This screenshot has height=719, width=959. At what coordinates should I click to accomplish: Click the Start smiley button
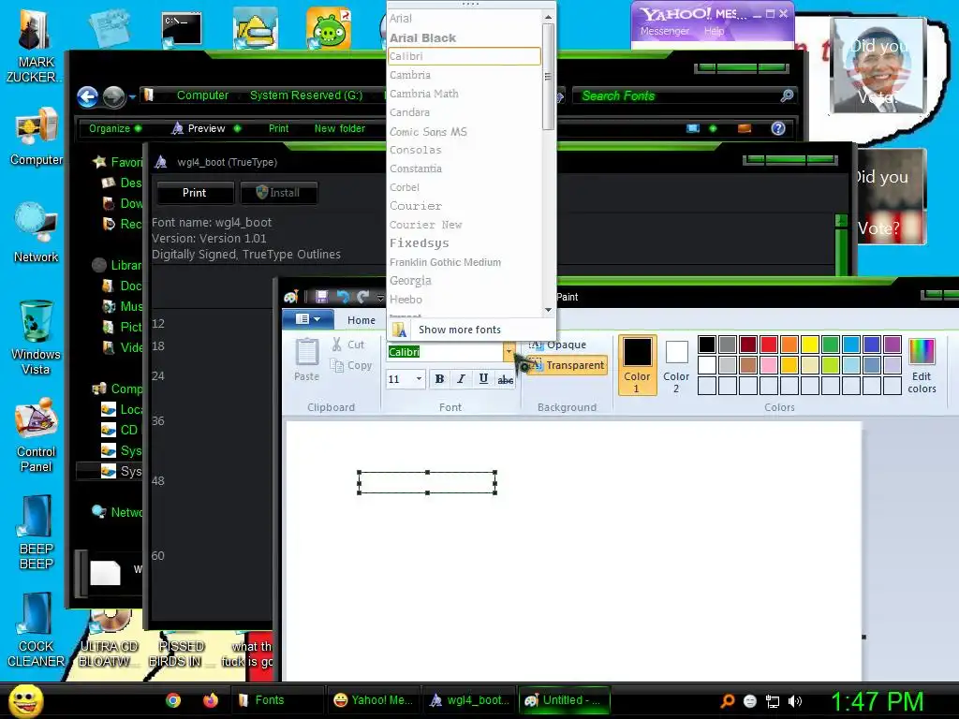click(x=26, y=700)
